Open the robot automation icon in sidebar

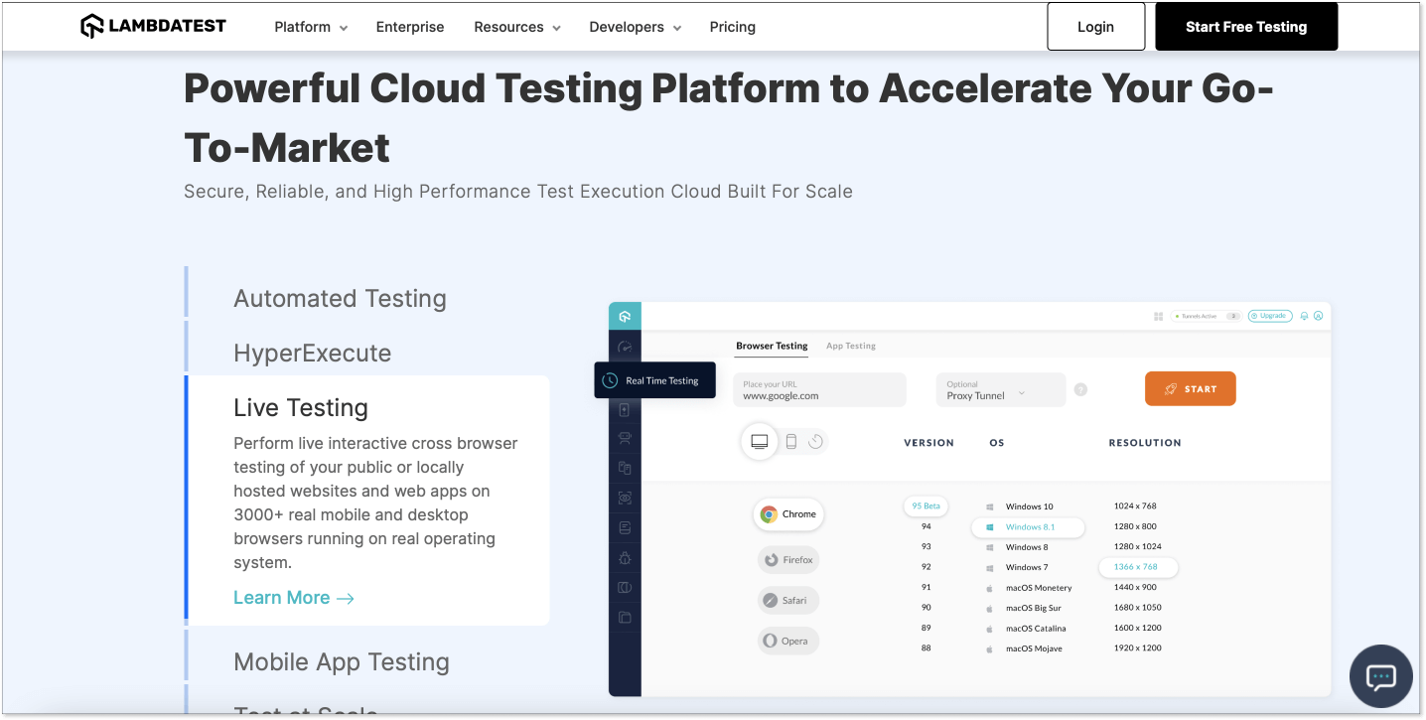[x=625, y=438]
